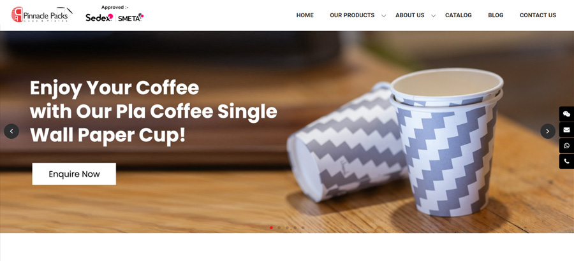Open WhatsApp chat side icon

(x=566, y=146)
